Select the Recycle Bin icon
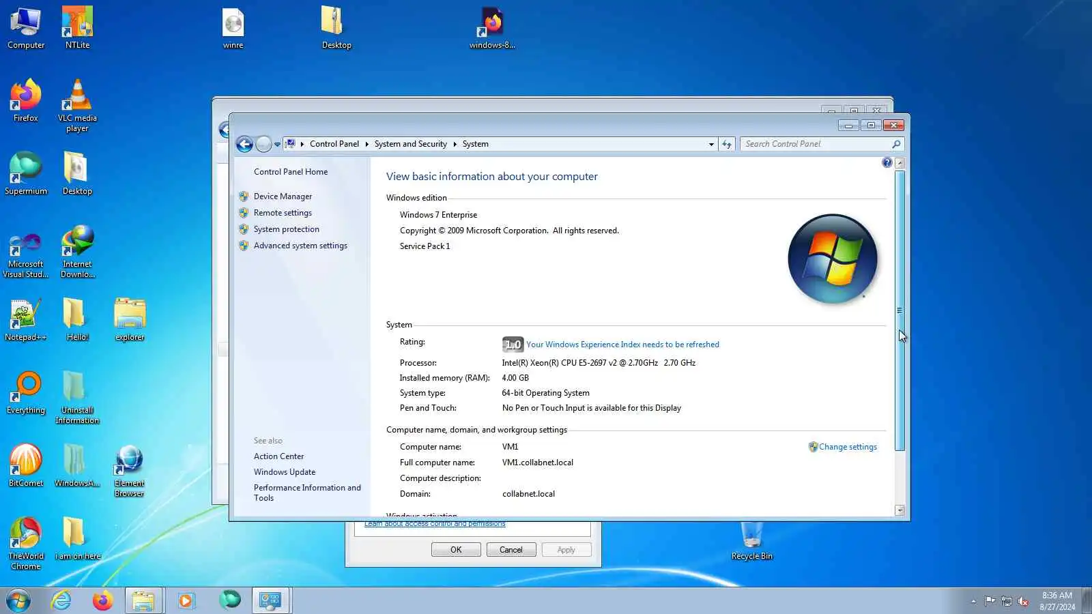 751,541
